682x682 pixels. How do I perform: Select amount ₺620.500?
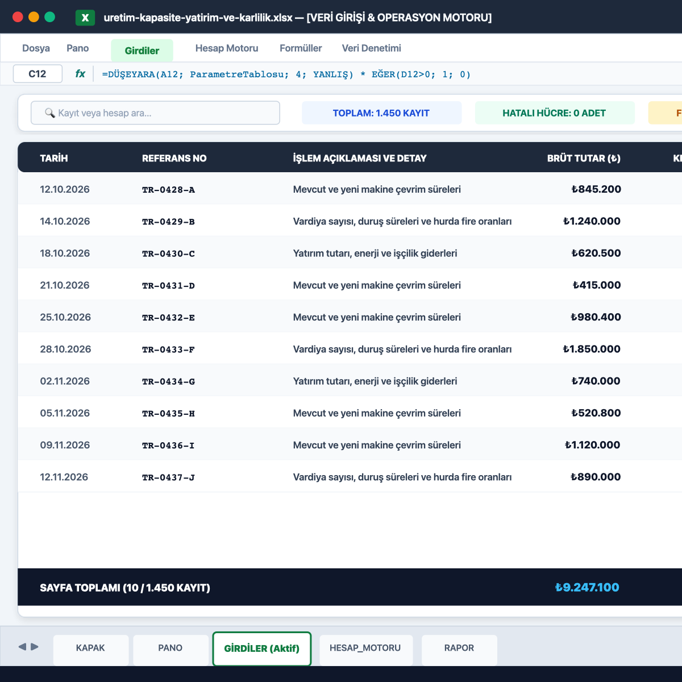596,253
